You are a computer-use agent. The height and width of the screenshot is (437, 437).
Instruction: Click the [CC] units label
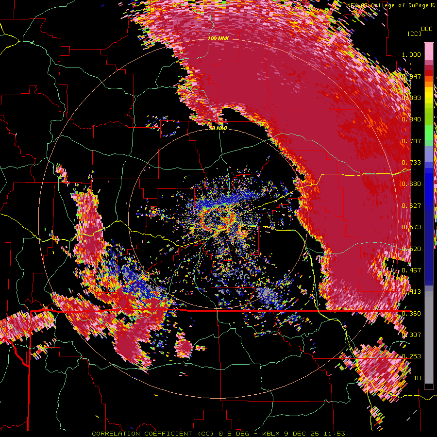pyautogui.click(x=415, y=34)
